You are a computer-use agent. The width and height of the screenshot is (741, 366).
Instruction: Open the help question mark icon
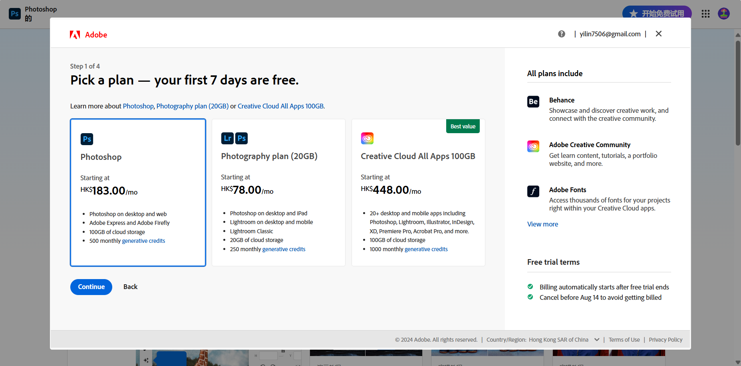tap(562, 34)
